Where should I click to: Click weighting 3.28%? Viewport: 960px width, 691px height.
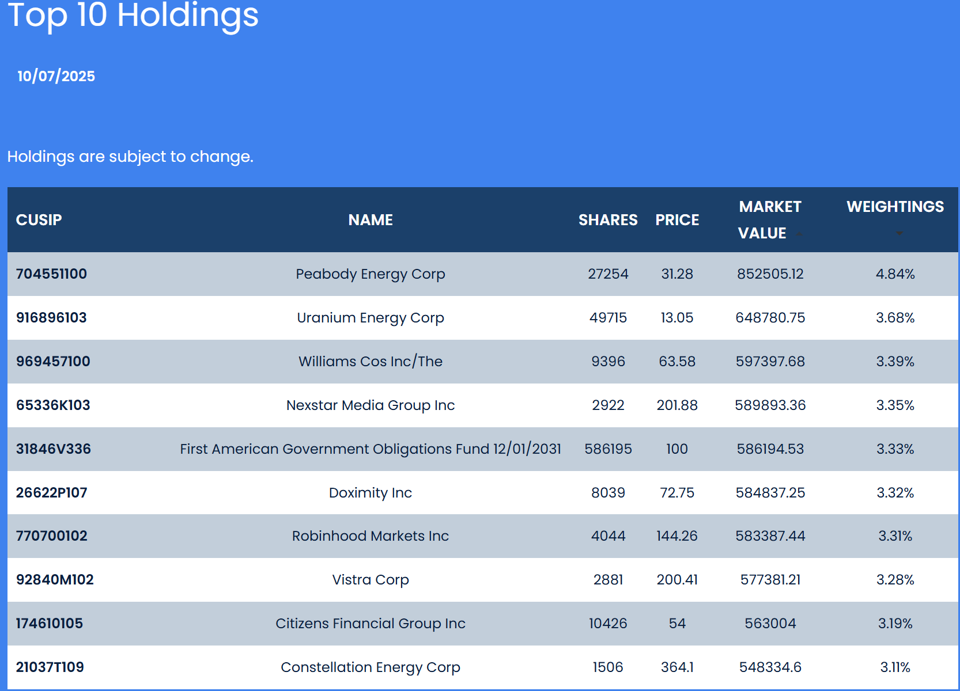point(895,580)
